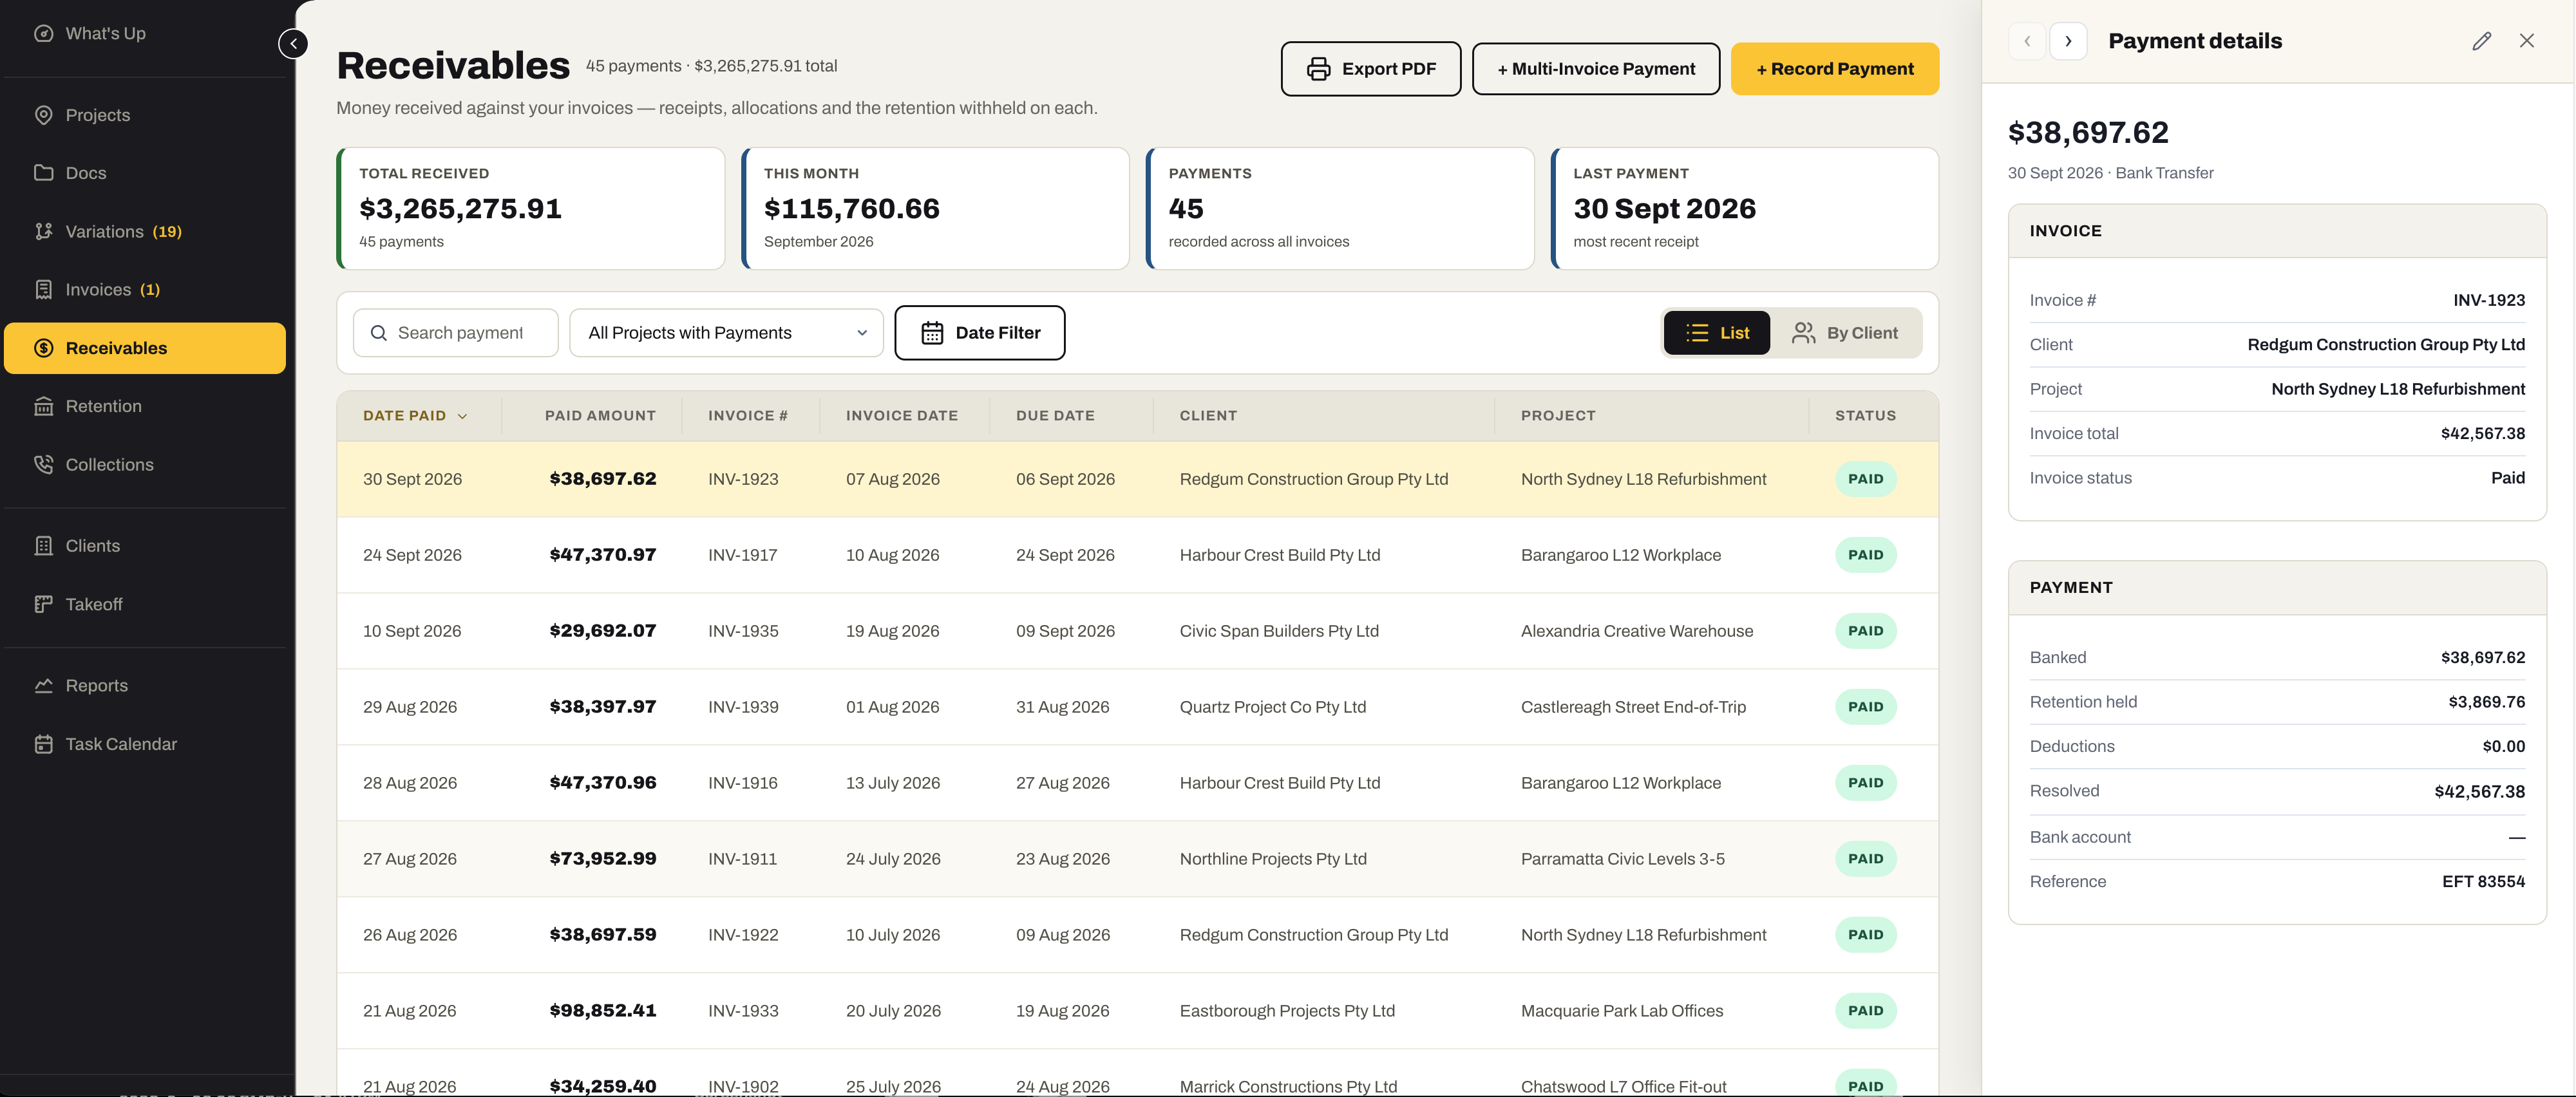Click INV-1923 in Payment details

coord(2489,300)
